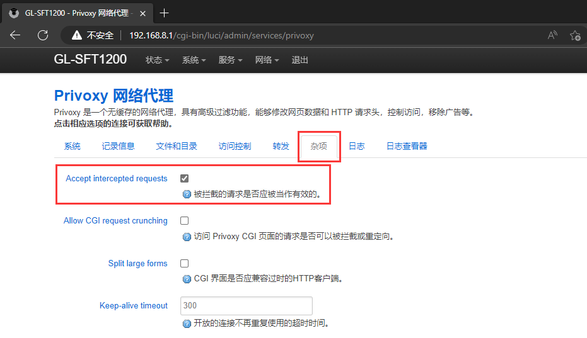Uncheck Accept intercepted requests checkbox

click(184, 178)
